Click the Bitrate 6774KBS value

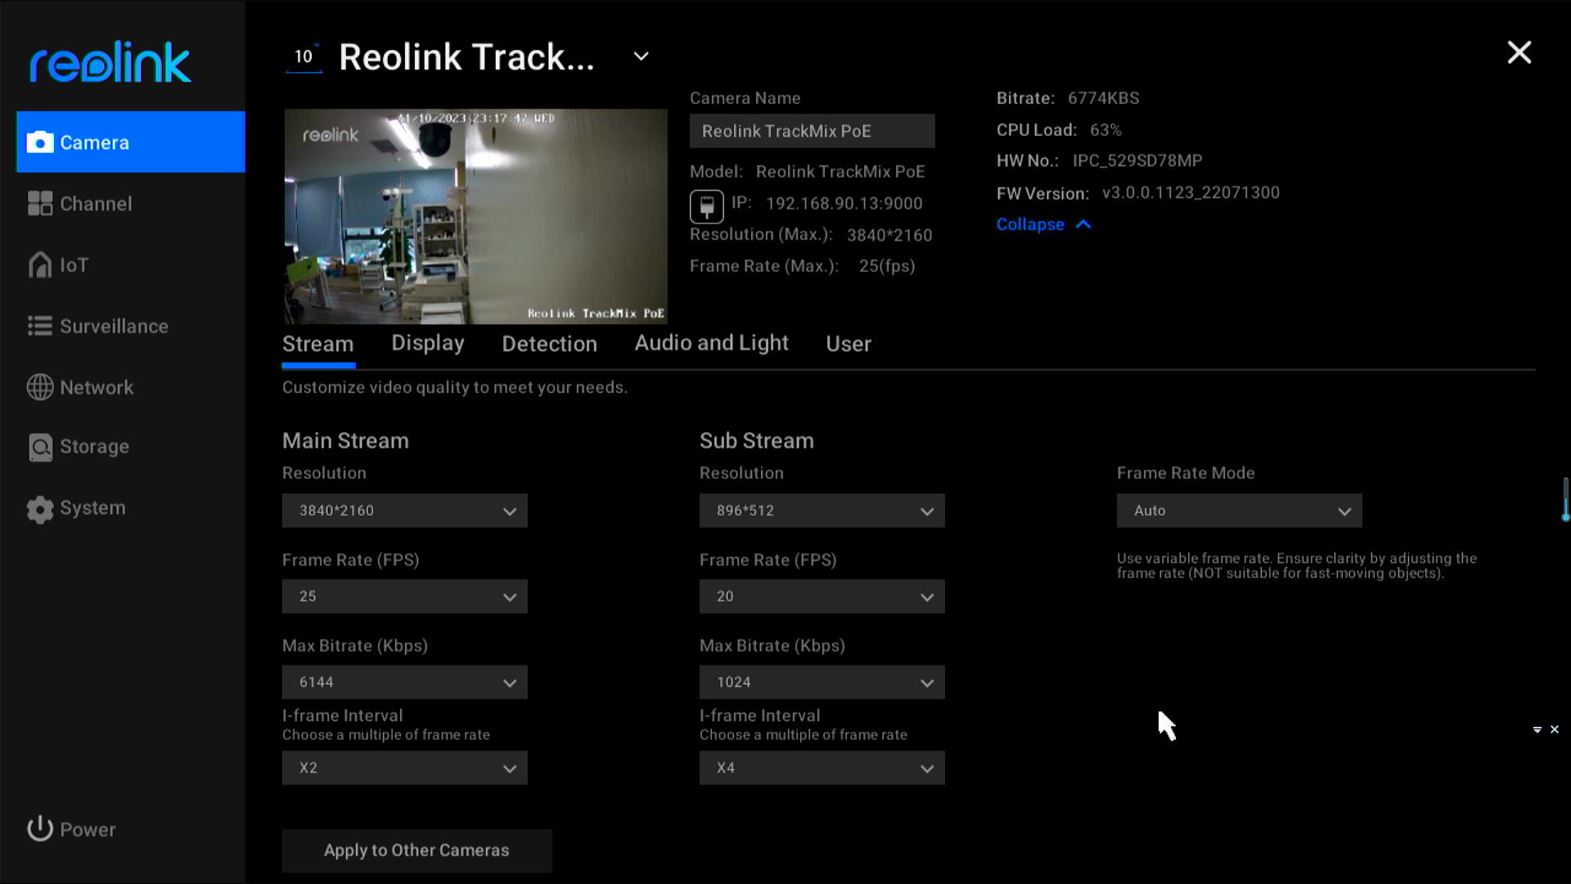(1104, 98)
